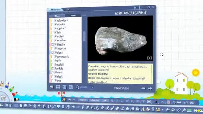
Task: Click the undo arrow in the text formatting bar
Action: tap(69, 100)
